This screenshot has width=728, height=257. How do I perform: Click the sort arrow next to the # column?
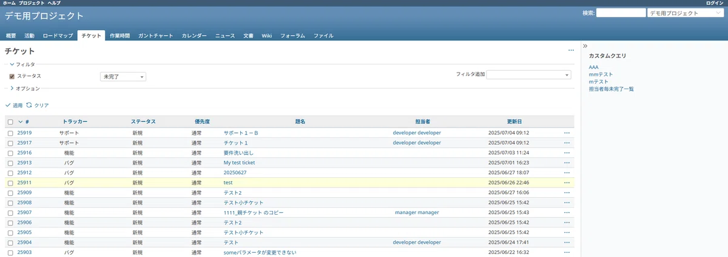[x=21, y=122]
